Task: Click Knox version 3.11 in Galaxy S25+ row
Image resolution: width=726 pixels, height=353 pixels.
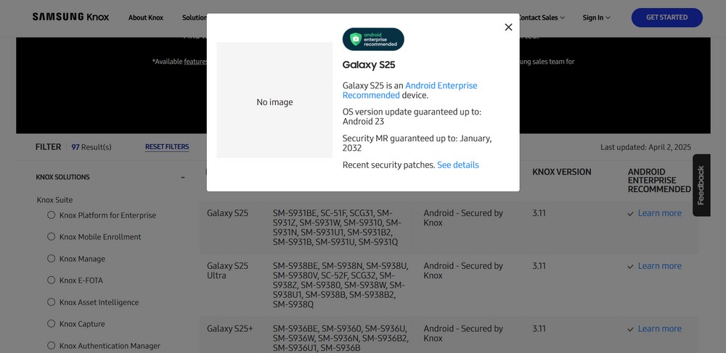Action: (x=539, y=328)
